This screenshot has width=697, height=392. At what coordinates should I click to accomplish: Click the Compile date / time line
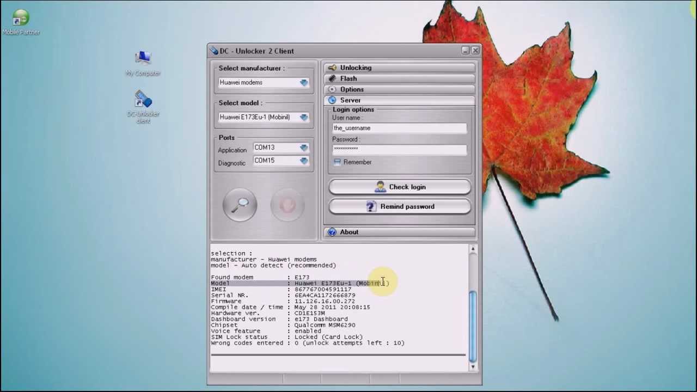pyautogui.click(x=290, y=307)
